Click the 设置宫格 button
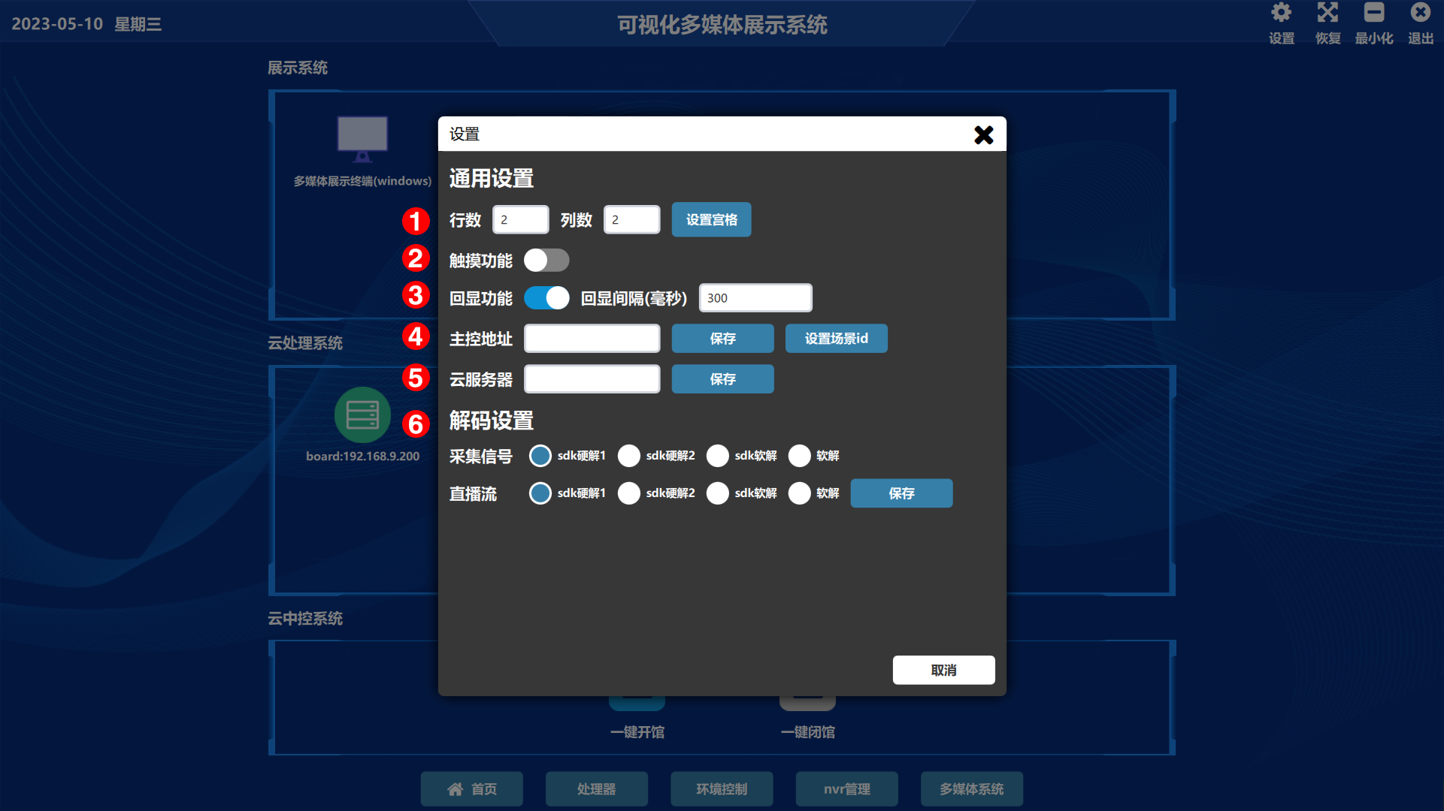The width and height of the screenshot is (1444, 811). coord(711,220)
